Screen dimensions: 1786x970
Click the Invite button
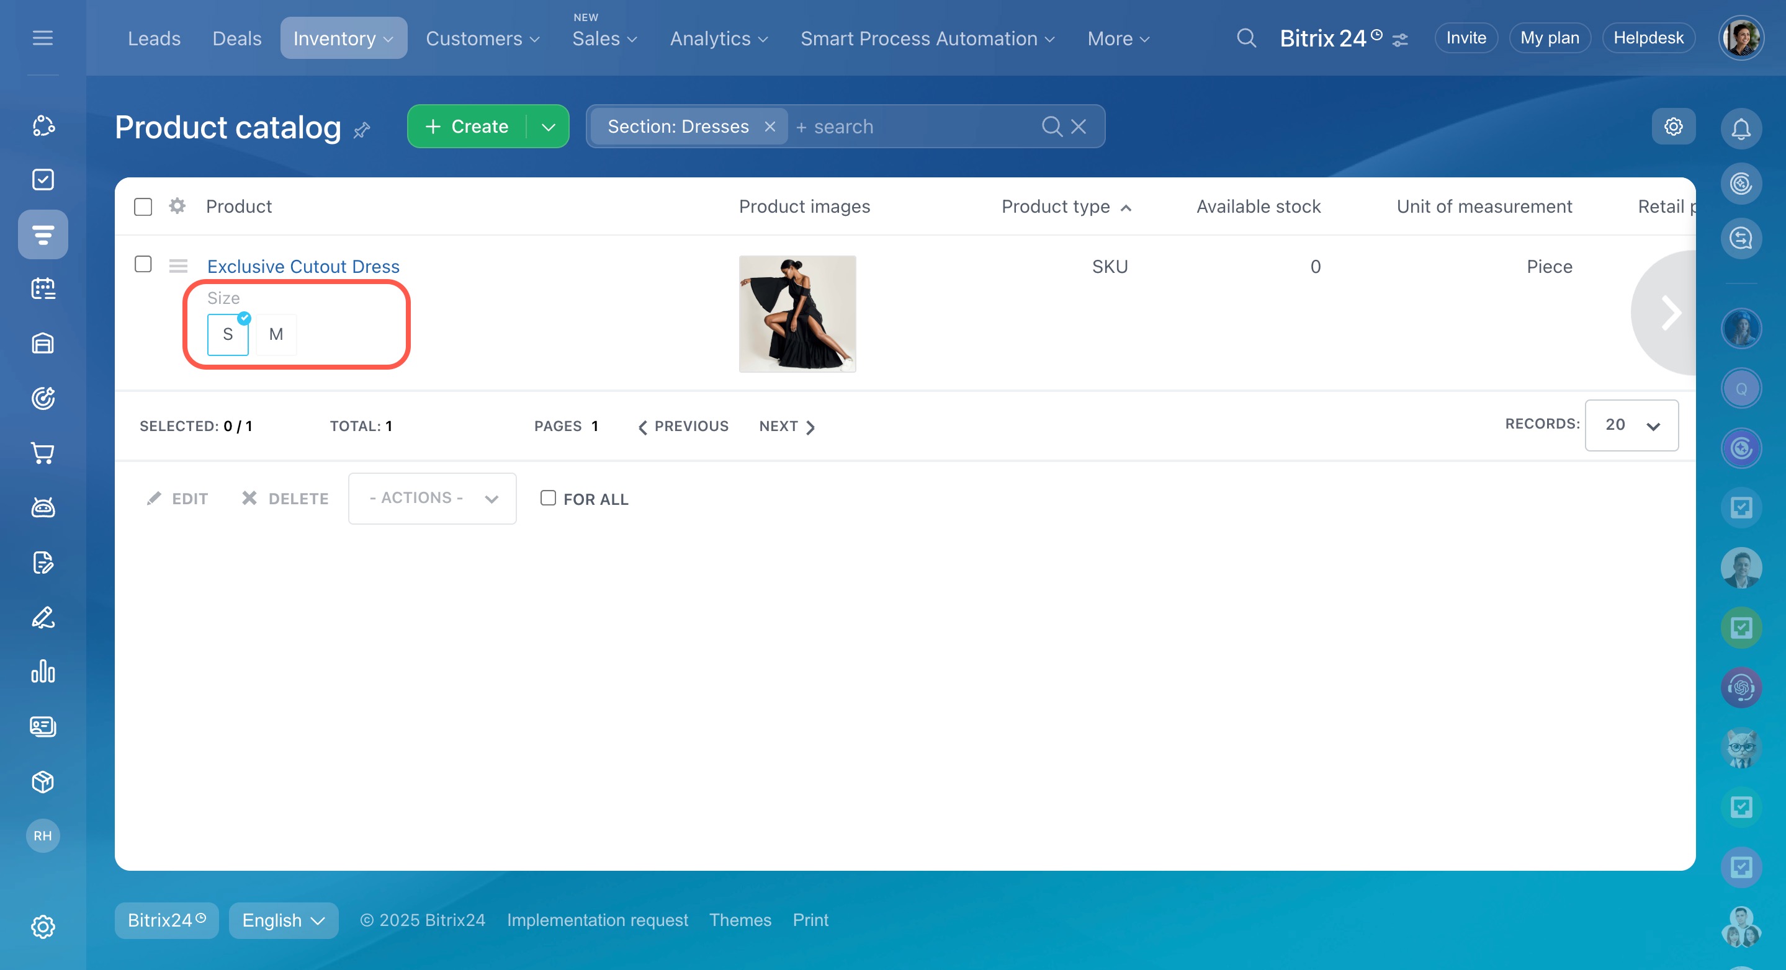[1465, 38]
